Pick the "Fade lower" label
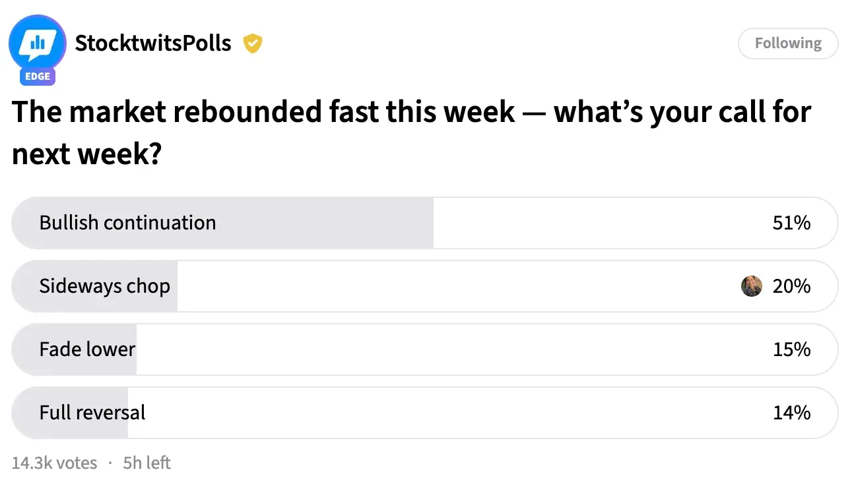 pos(87,349)
